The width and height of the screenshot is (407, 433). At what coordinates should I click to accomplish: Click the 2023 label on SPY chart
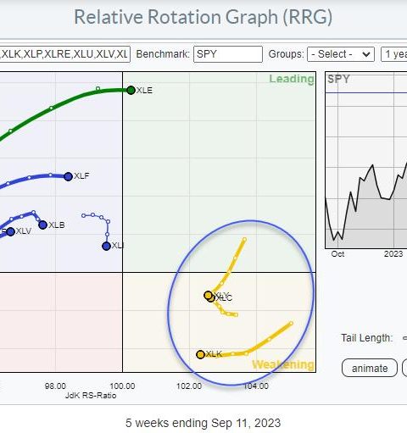pos(393,254)
